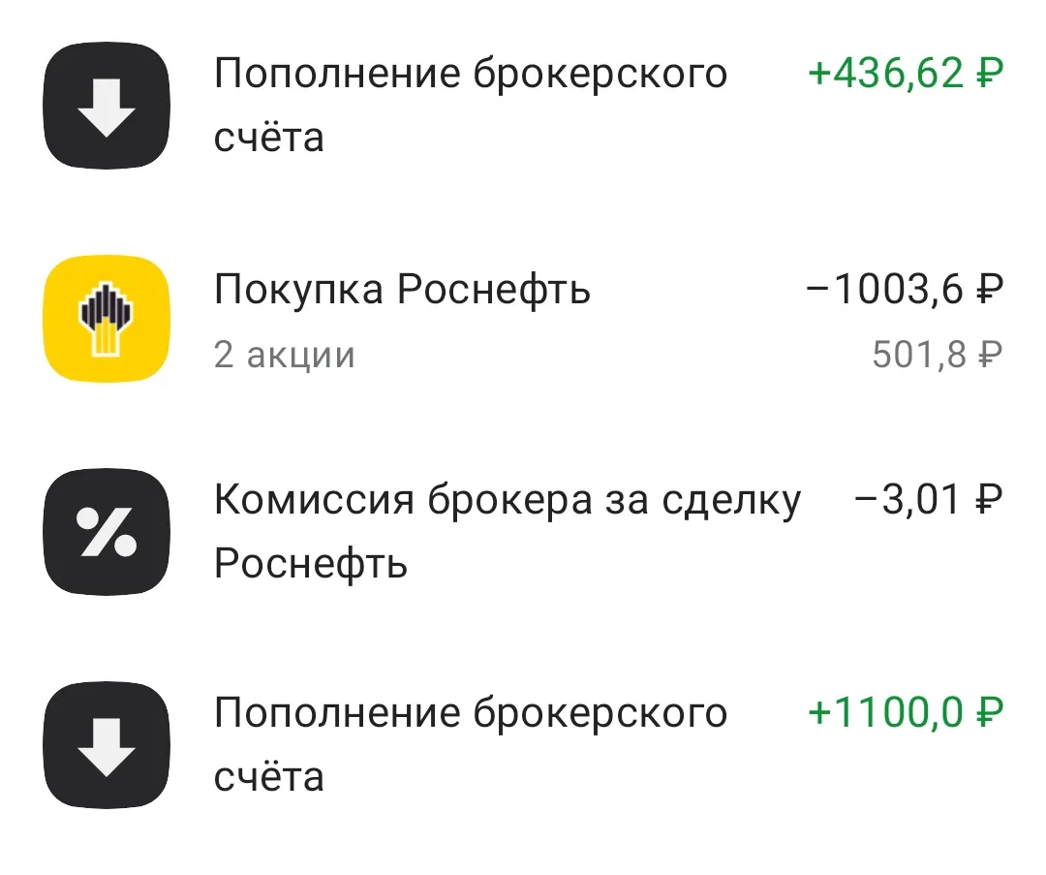This screenshot has width=1046, height=875.
Task: Tap first Пополнение брокерского счёта label
Action: pyautogui.click(x=471, y=106)
